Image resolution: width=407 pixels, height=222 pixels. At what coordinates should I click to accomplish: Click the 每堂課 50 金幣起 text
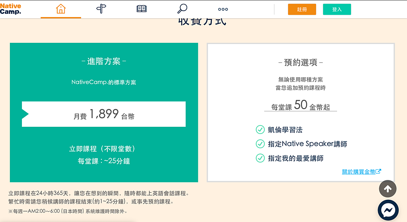(x=300, y=105)
